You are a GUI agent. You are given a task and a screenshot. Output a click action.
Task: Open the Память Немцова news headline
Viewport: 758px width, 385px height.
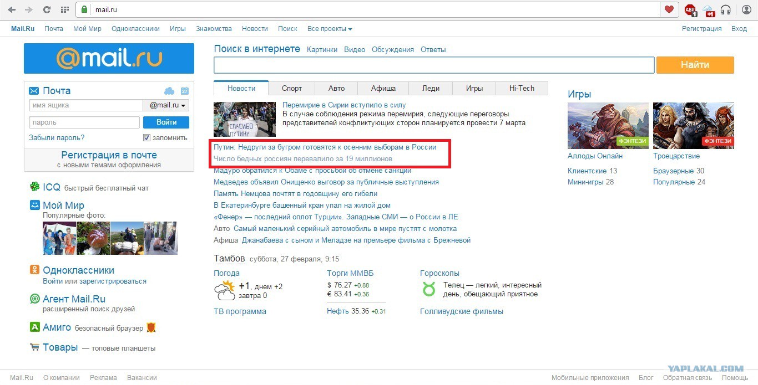coord(296,193)
